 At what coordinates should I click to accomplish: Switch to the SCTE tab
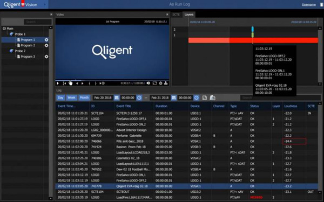pyautogui.click(x=176, y=15)
